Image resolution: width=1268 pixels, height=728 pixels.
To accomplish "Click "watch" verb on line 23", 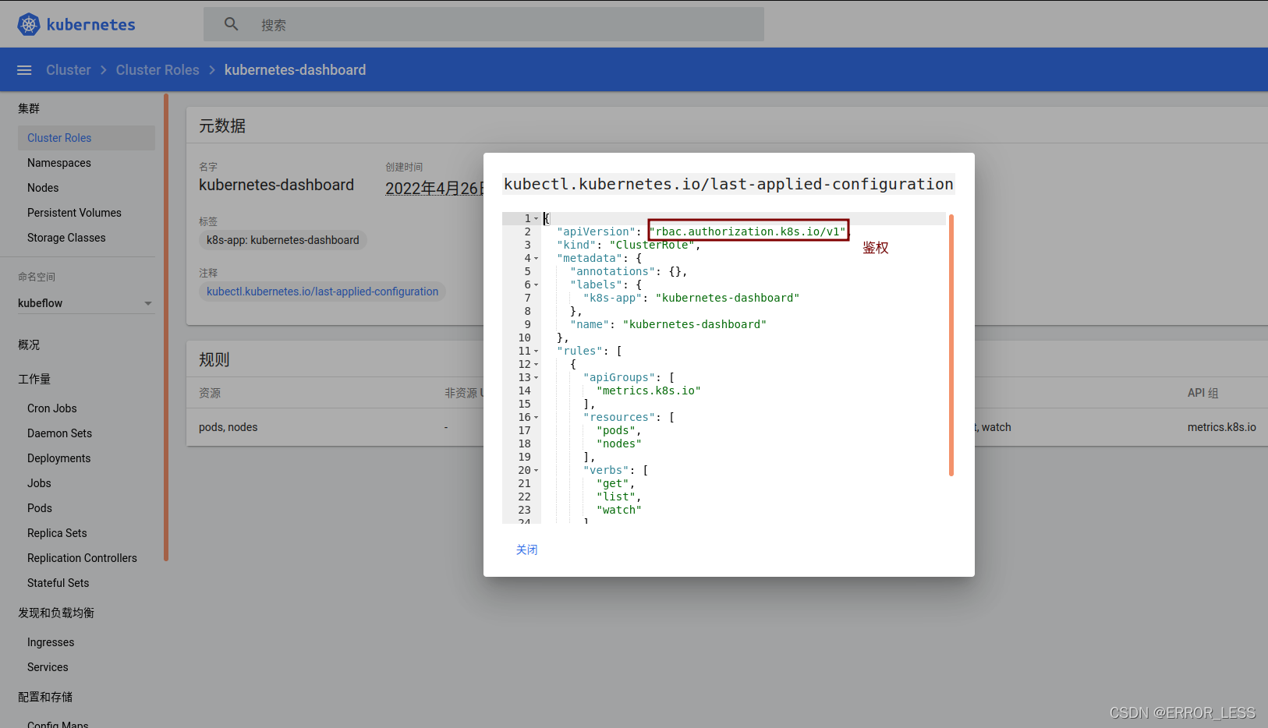I will pos(619,510).
